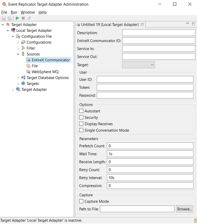Click the Browse... button
The image size is (197, 224).
[x=185, y=209]
